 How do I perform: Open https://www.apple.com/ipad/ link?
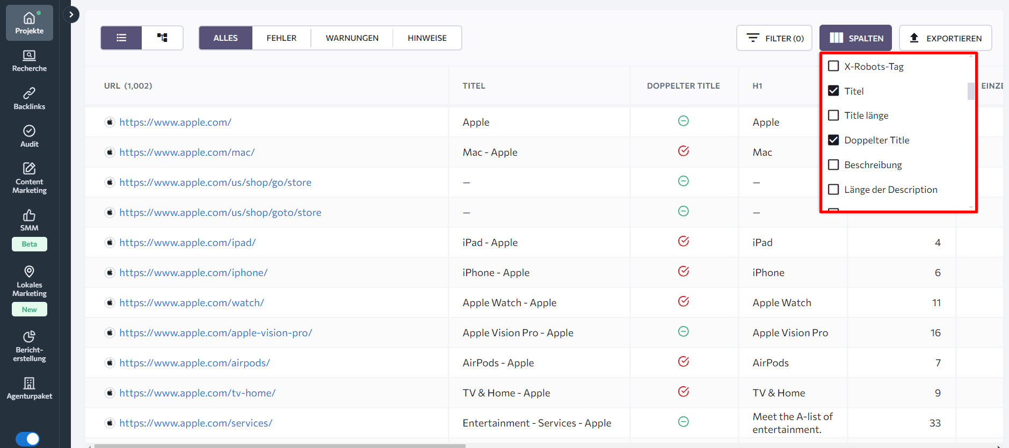tap(187, 242)
